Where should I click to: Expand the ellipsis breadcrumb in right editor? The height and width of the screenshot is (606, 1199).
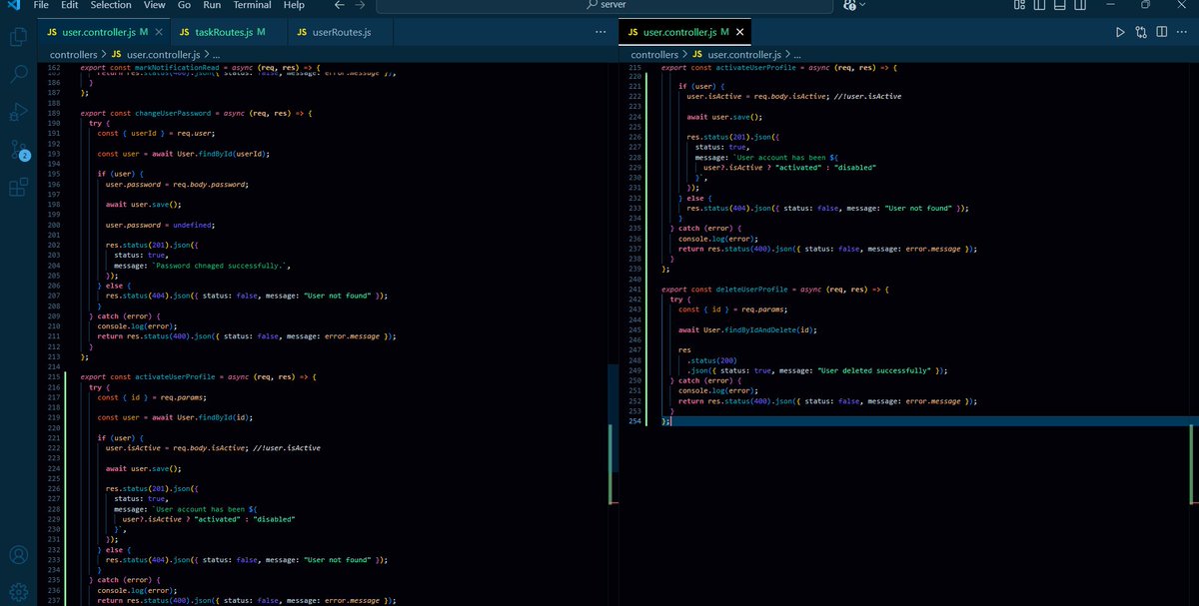[796, 54]
